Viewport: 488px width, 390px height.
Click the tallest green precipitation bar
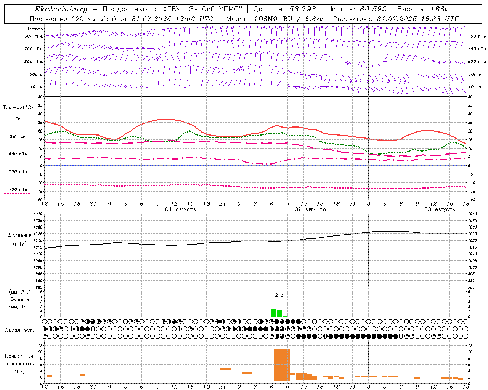point(274,313)
